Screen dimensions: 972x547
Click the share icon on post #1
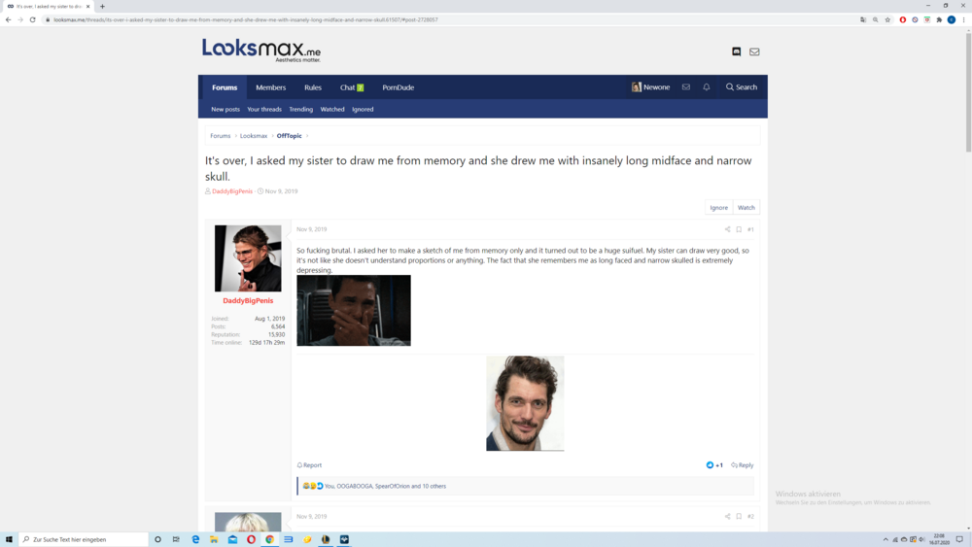[727, 230]
